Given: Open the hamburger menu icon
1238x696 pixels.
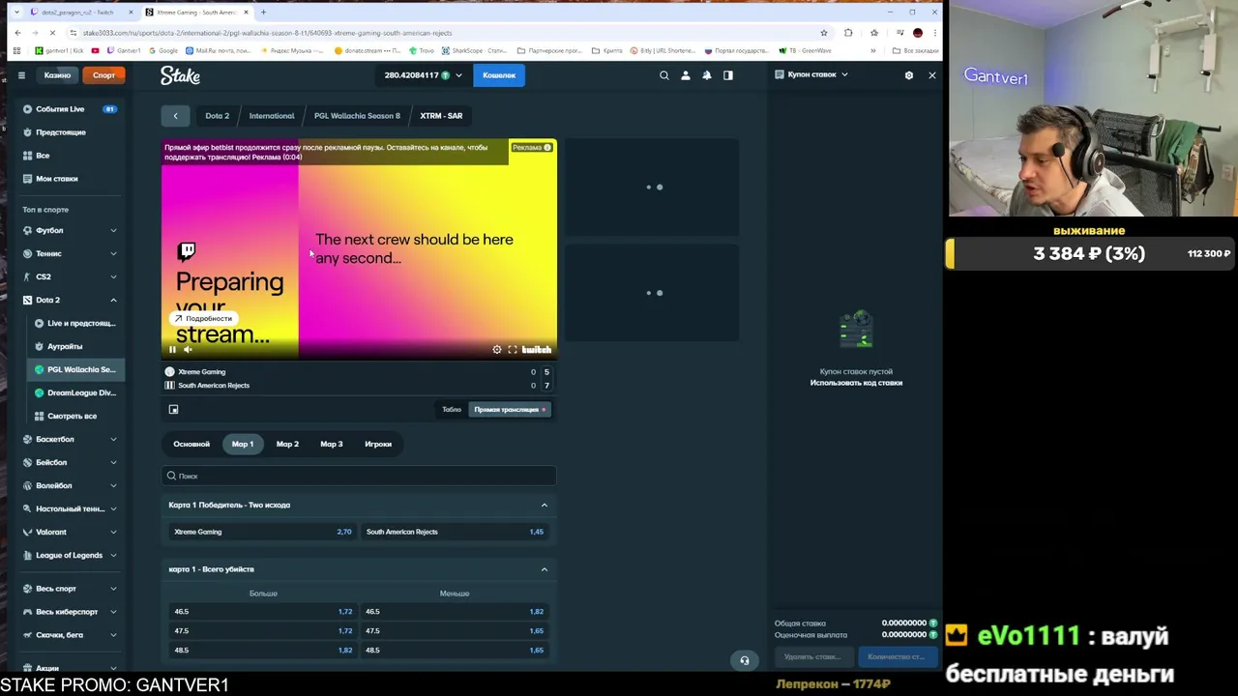Looking at the screenshot, I should pyautogui.click(x=21, y=75).
